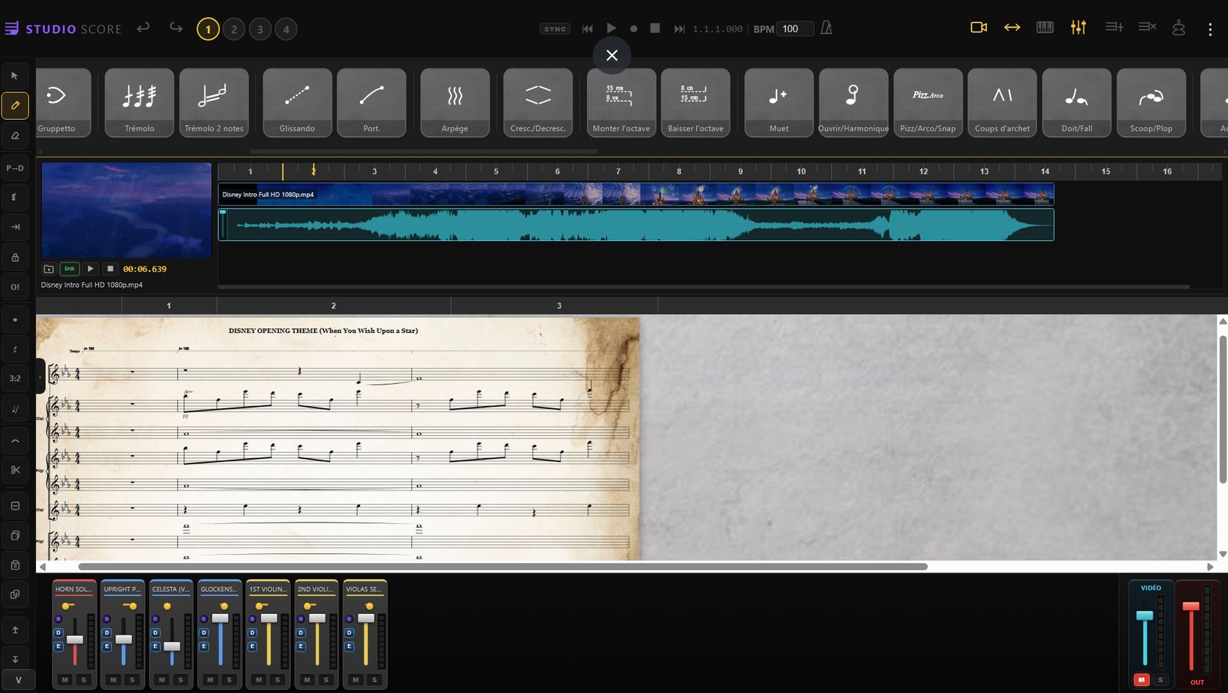This screenshot has height=693, width=1228.
Task: Select the Disney Intro audio waveform clip
Action: [x=635, y=225]
